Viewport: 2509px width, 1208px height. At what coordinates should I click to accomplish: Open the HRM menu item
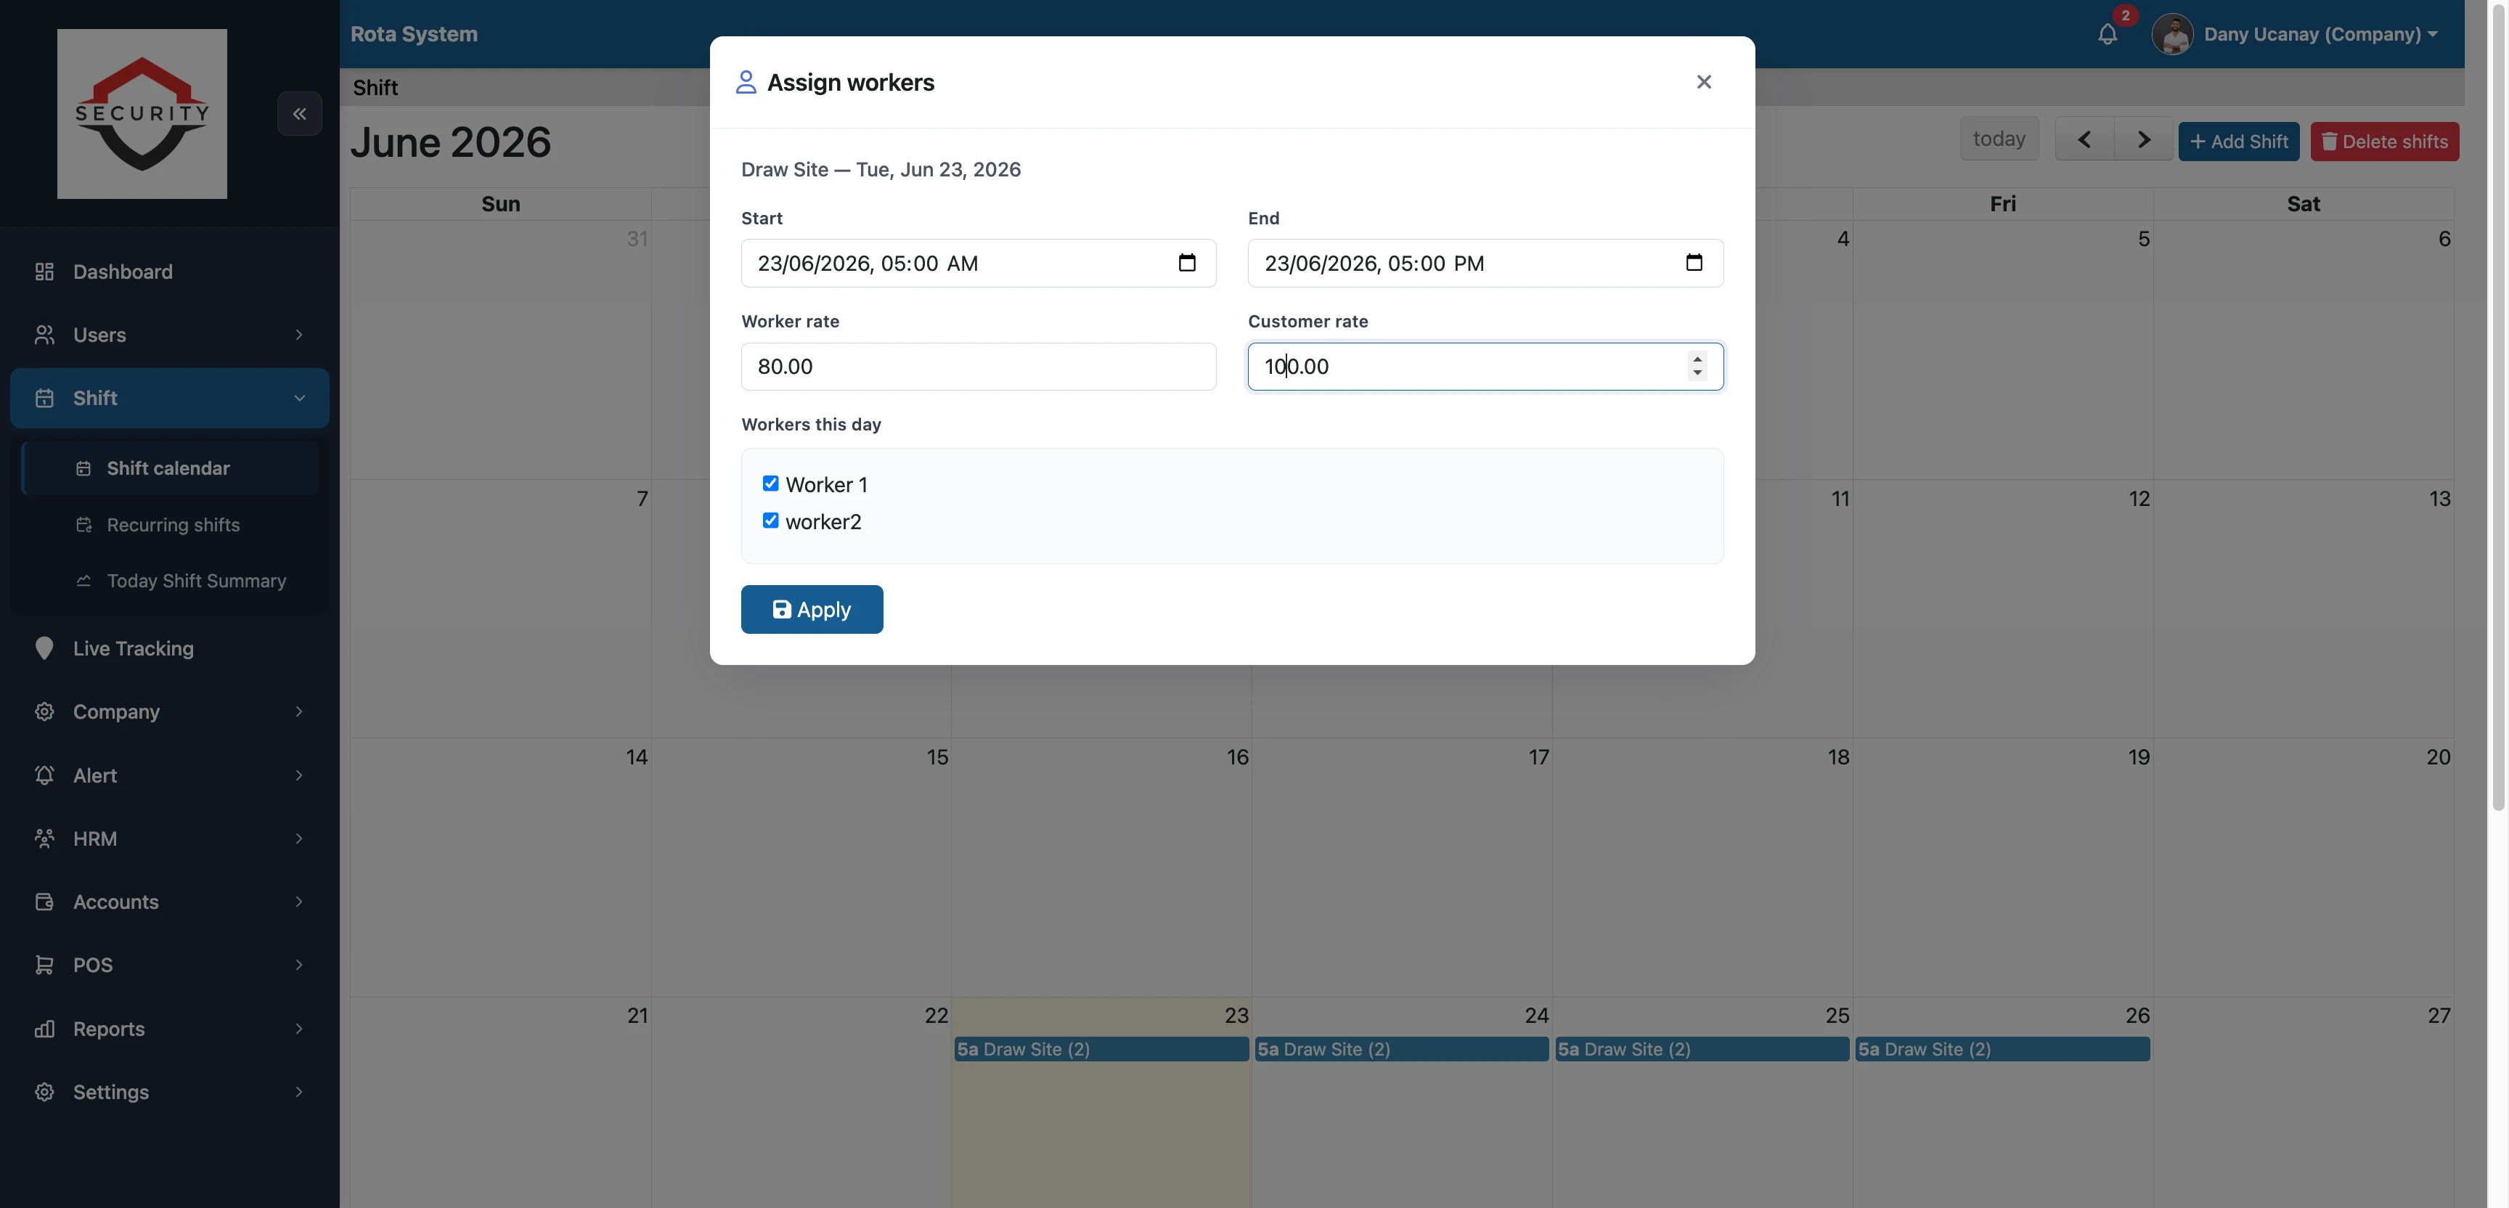169,838
